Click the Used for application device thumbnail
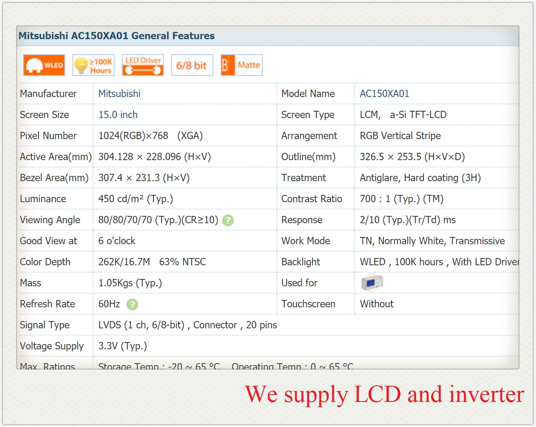Viewport: 536px width, 427px height. (x=372, y=283)
